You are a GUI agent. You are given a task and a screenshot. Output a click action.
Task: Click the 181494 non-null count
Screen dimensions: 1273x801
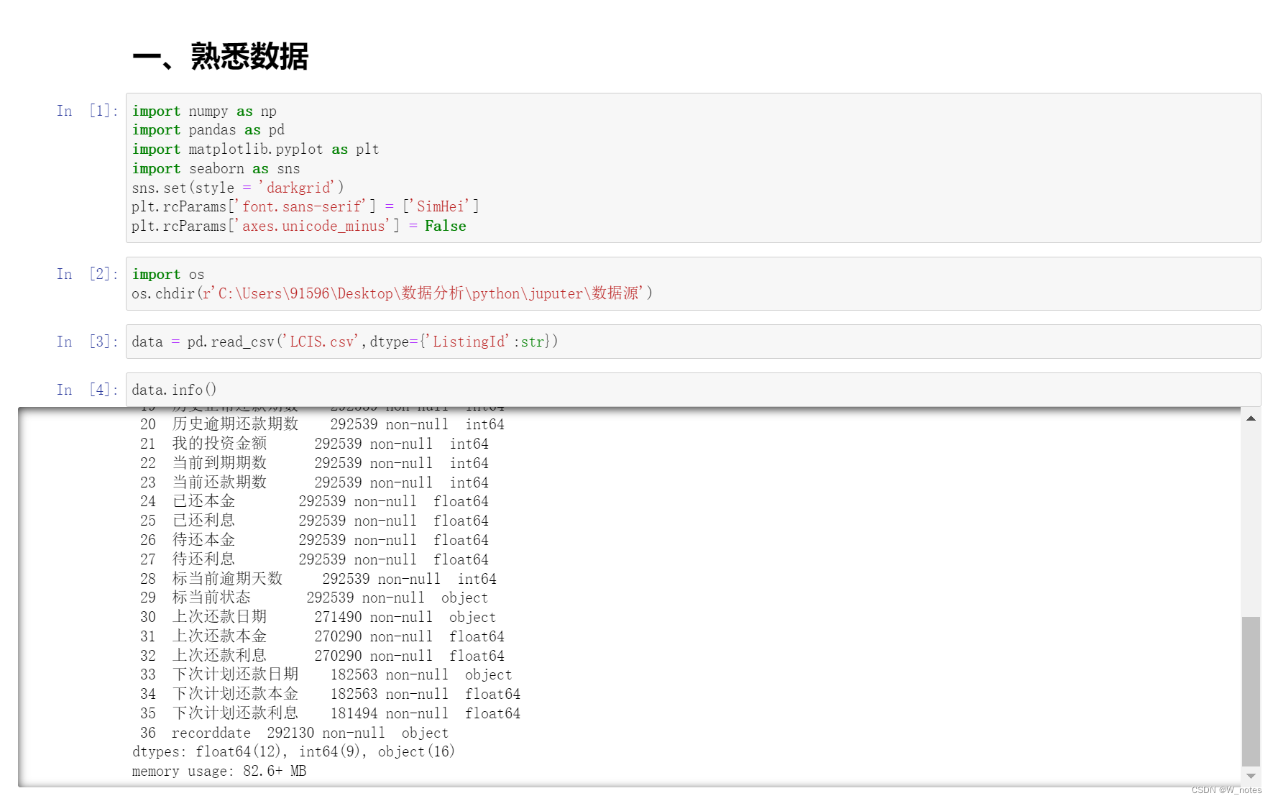(x=390, y=714)
